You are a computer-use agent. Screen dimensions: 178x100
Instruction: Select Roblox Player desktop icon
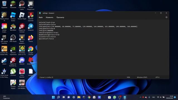[22, 16]
